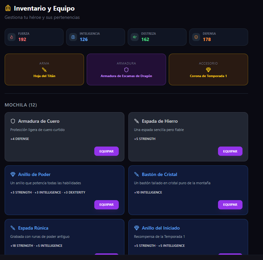Click the Defensa shield icon
263x260 pixels.
(196, 37)
